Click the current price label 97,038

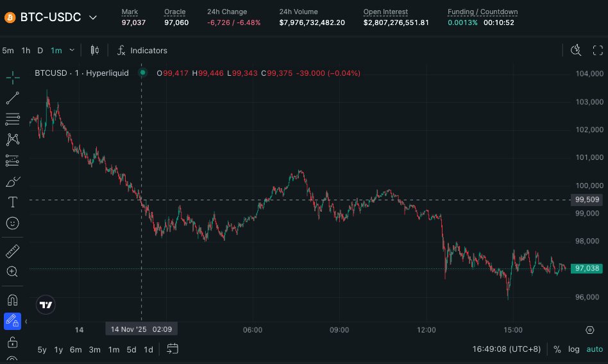[587, 268]
